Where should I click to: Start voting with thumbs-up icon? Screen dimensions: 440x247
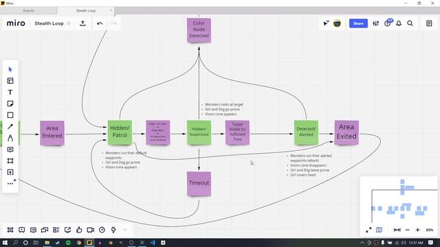79,230
